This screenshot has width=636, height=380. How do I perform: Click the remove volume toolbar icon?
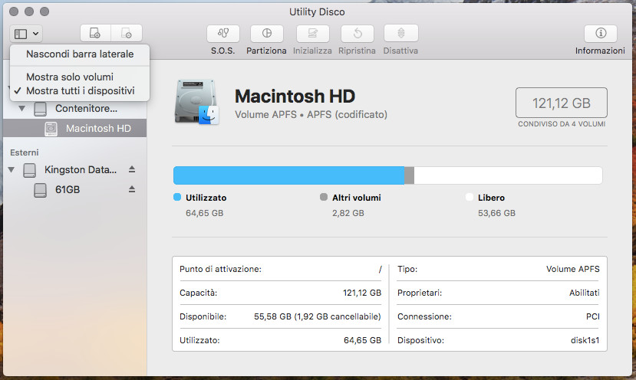tap(127, 33)
